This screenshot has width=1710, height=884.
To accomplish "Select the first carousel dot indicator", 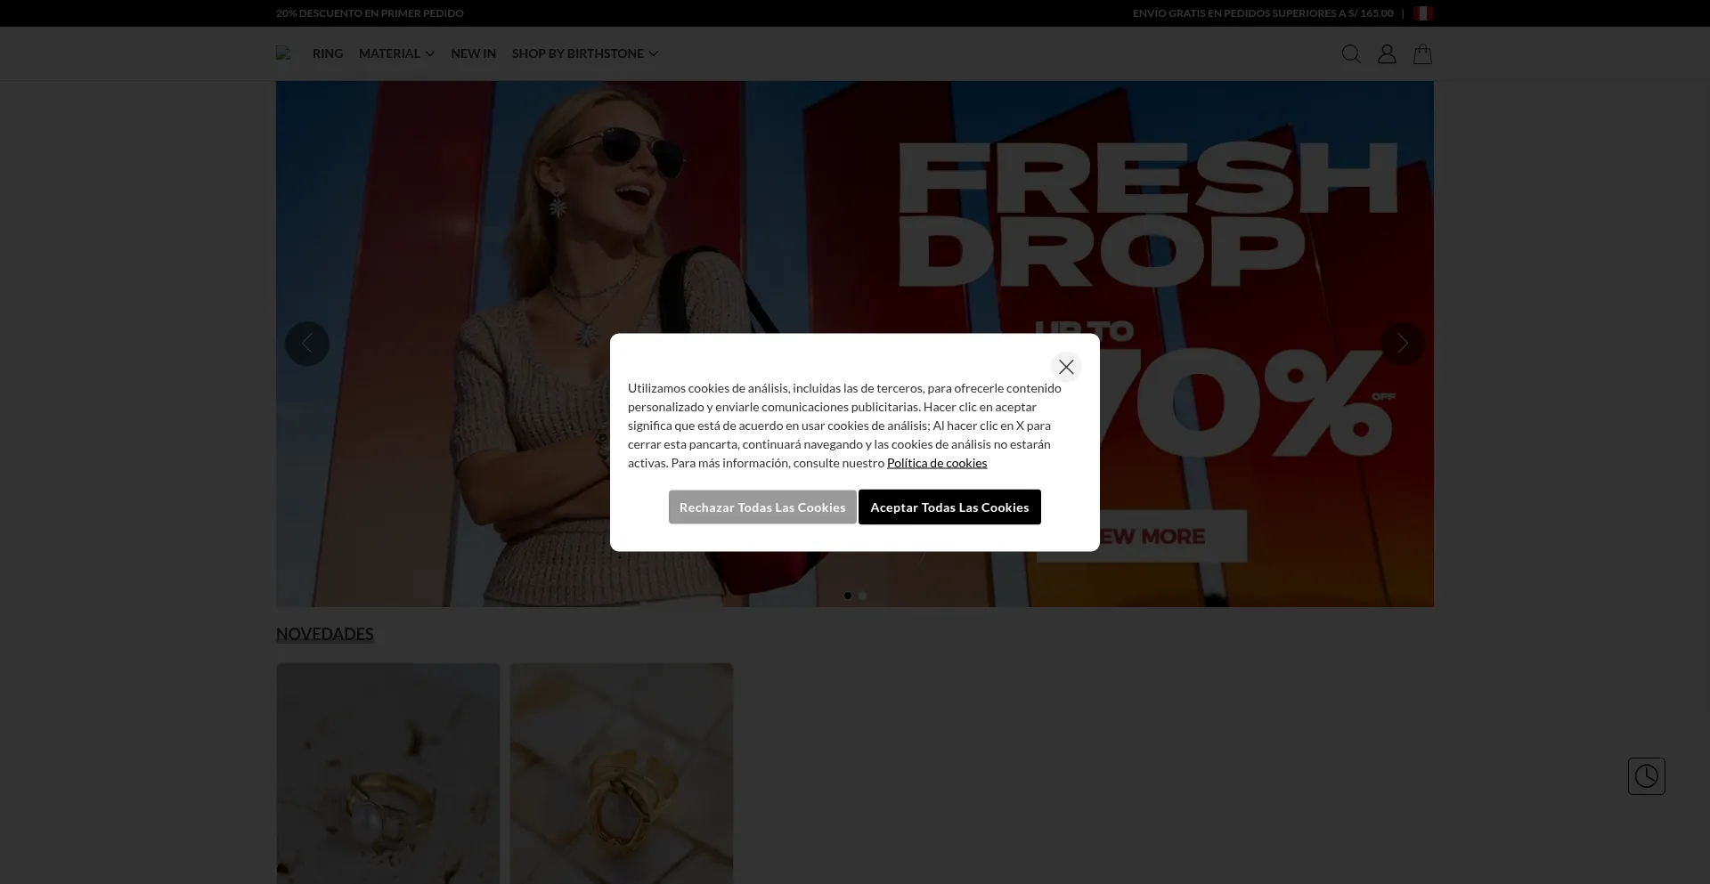I will point(848,596).
